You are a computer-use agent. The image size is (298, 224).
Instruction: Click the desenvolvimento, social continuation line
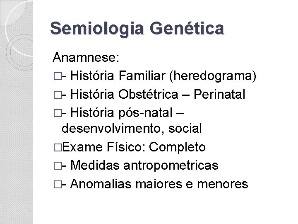point(131,129)
